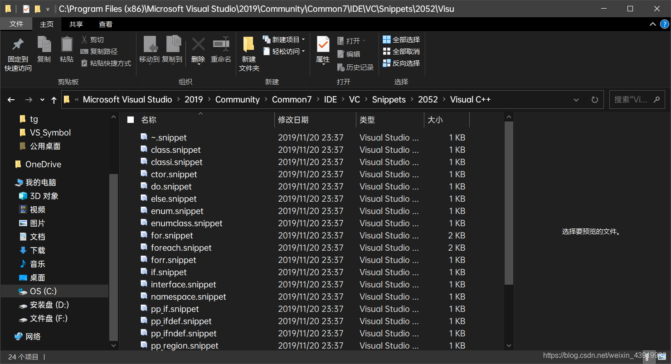Image resolution: width=671 pixels, height=364 pixels.
Task: Rename the selected file
Action: [x=221, y=50]
